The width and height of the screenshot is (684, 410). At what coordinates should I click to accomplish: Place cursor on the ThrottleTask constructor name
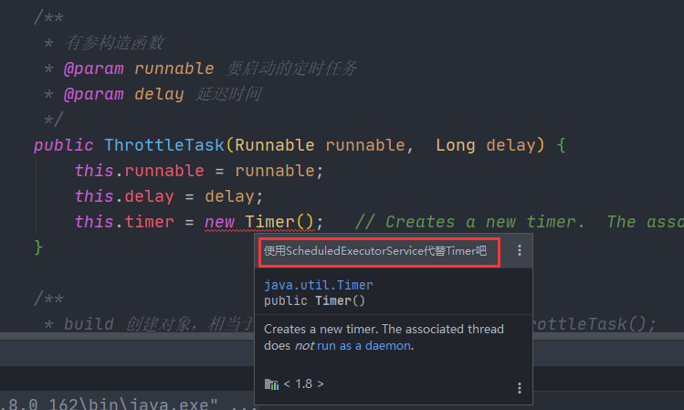click(x=163, y=145)
